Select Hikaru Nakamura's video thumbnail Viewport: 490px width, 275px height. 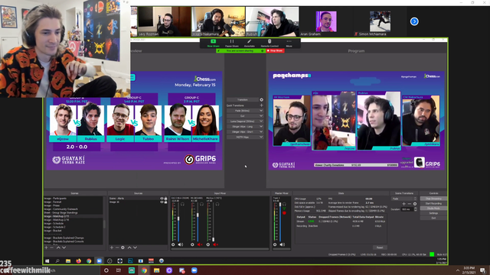pos(218,21)
